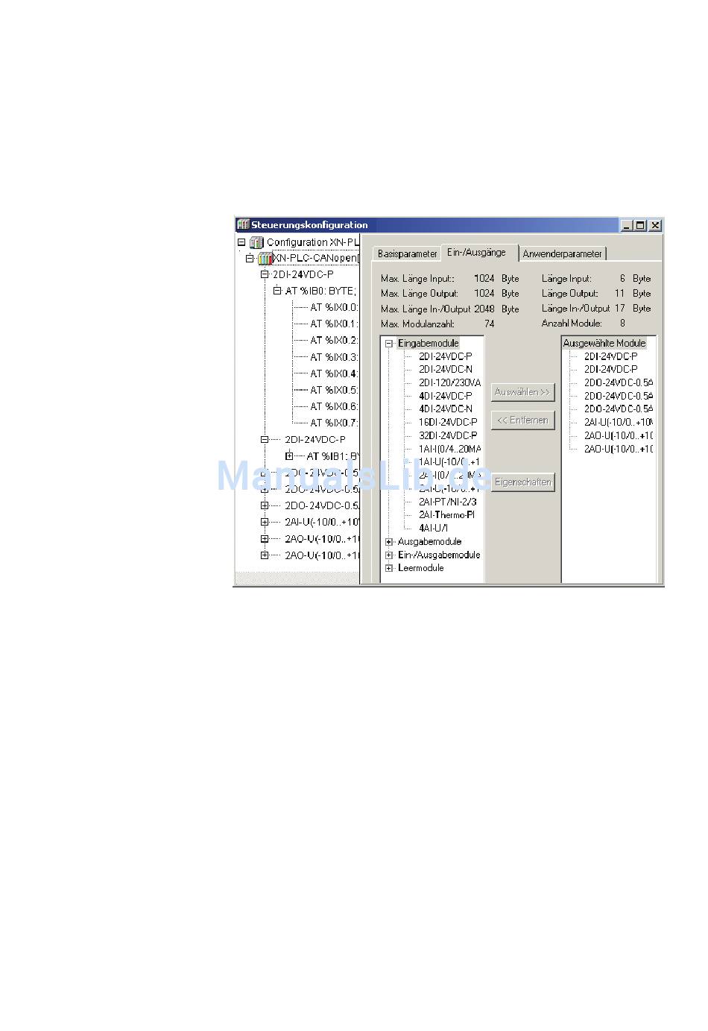Select AT %IX0.7 in the tree
This screenshot has height=1031, width=708.
[x=334, y=423]
